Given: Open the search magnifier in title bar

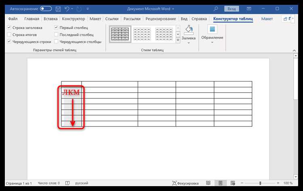Looking at the screenshot, I should click(216, 9).
